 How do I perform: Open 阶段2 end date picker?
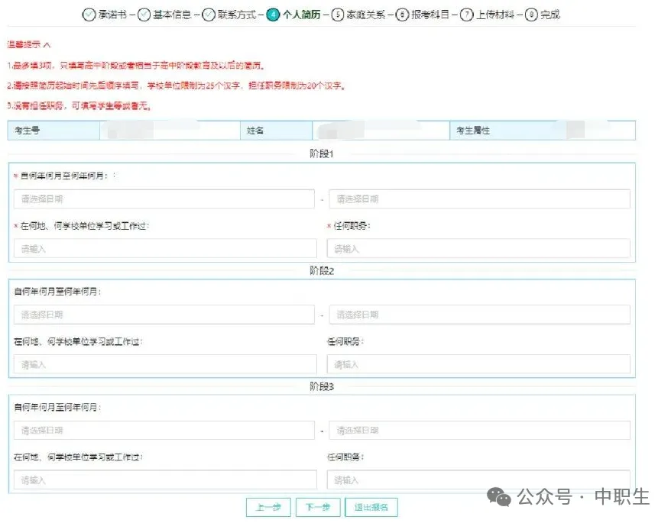point(479,315)
